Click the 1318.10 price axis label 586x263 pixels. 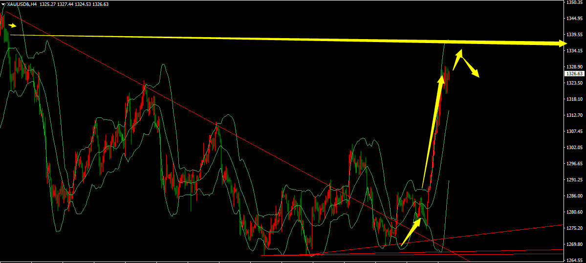point(574,99)
